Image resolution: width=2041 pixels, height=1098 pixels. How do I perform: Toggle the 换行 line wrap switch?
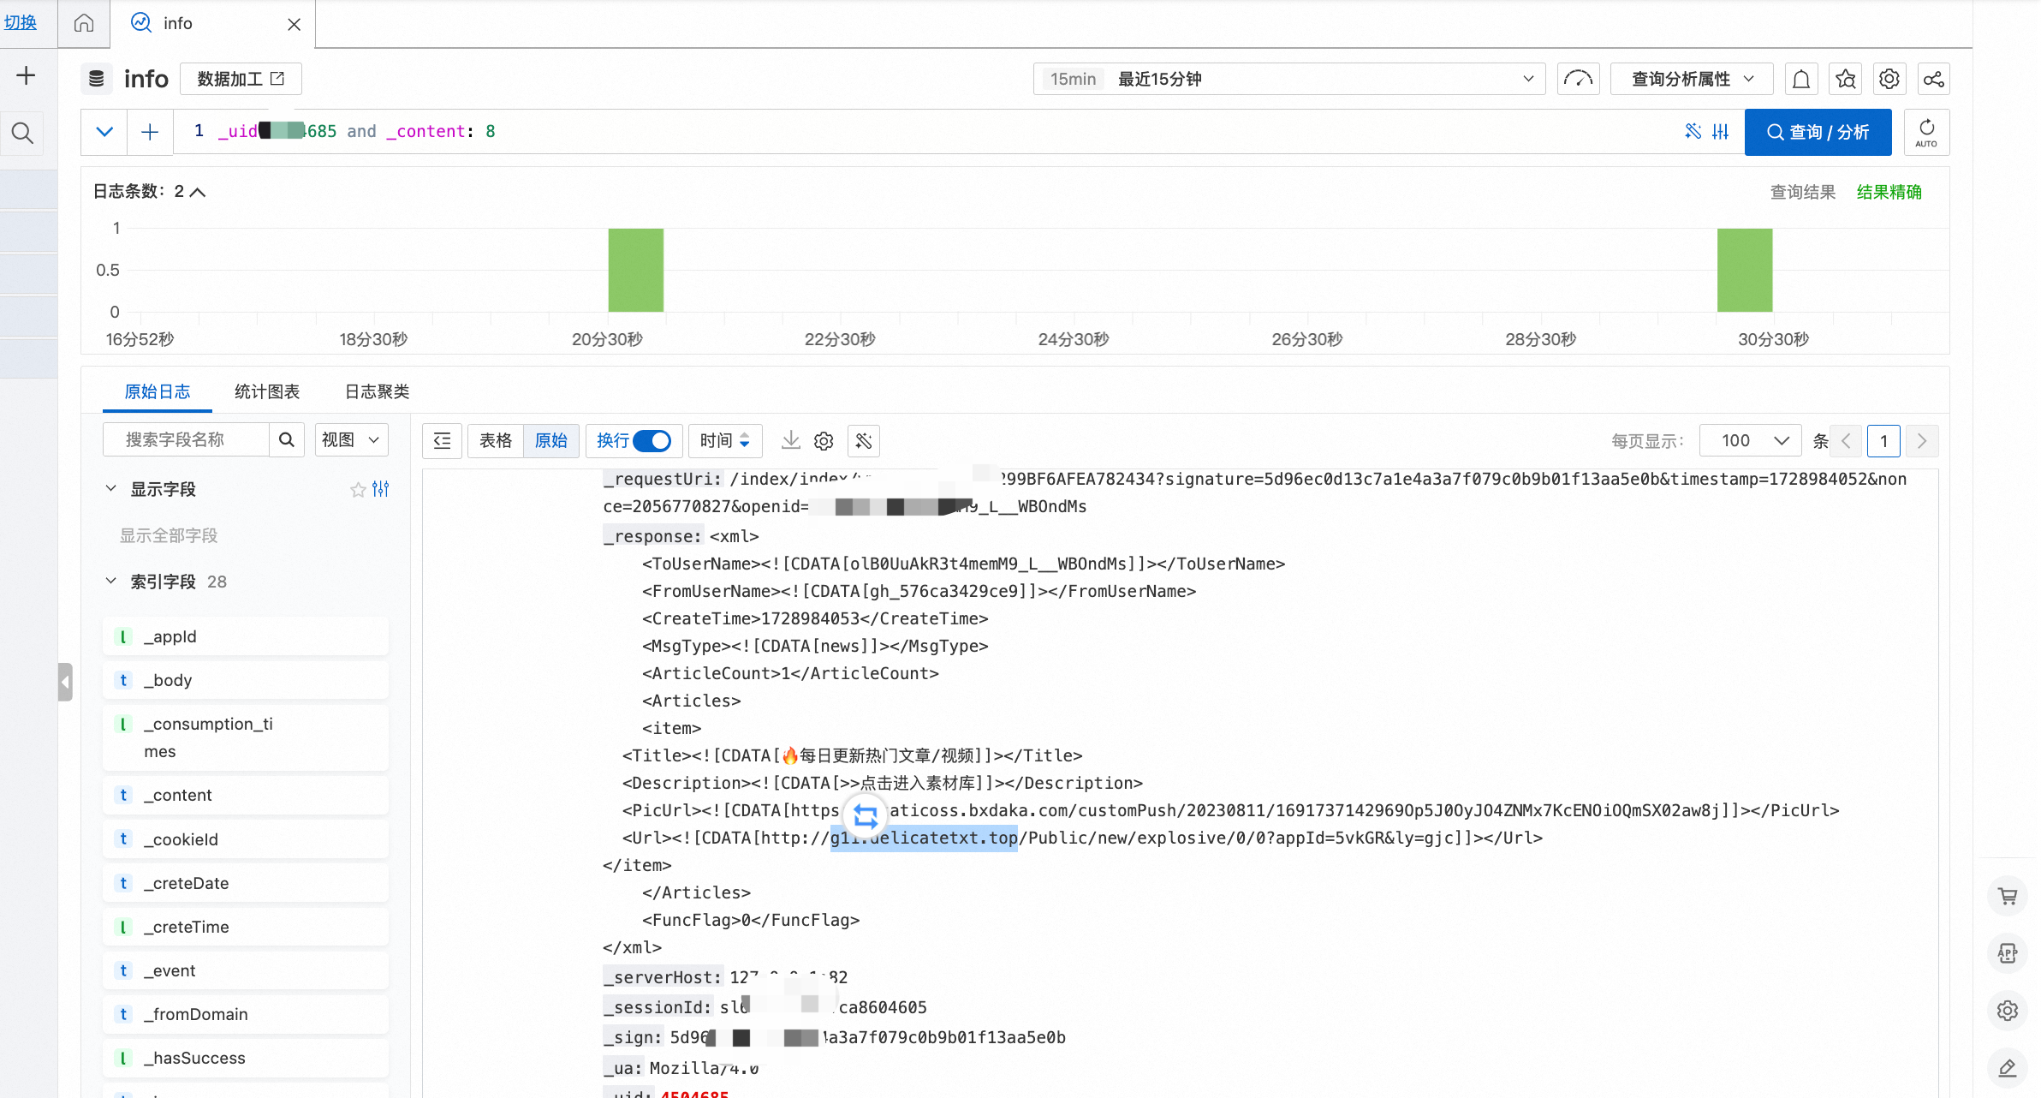point(652,440)
